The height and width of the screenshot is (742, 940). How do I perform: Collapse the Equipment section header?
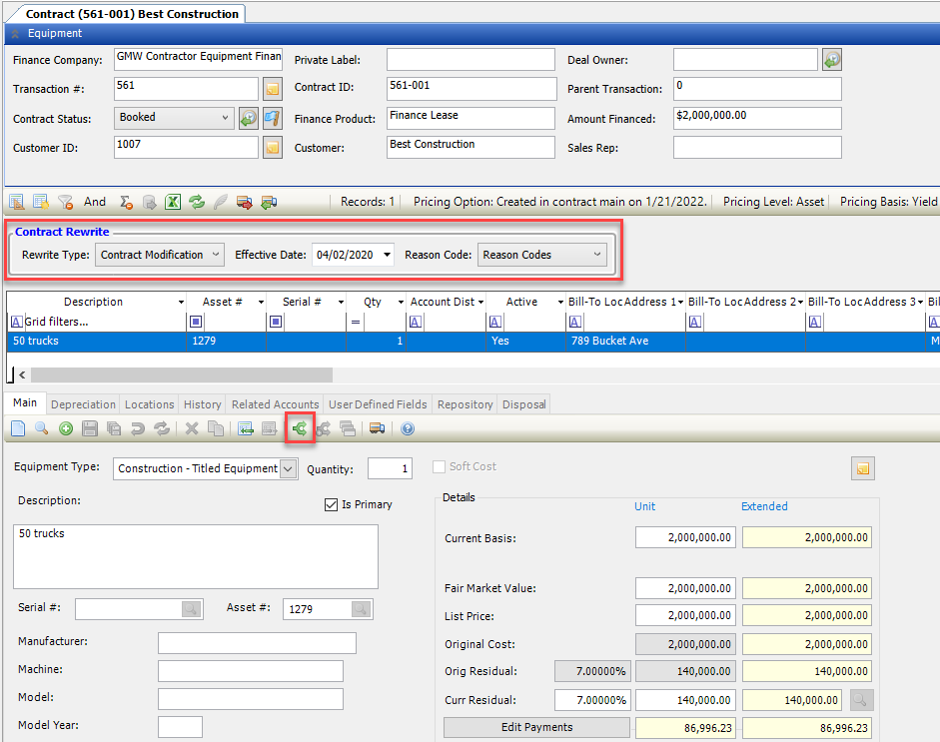click(x=16, y=34)
